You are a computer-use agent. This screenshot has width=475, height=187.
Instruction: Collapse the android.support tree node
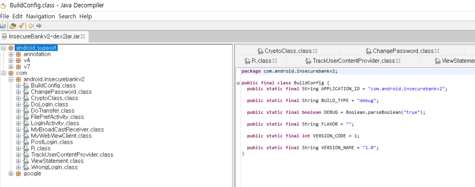coord(3,48)
